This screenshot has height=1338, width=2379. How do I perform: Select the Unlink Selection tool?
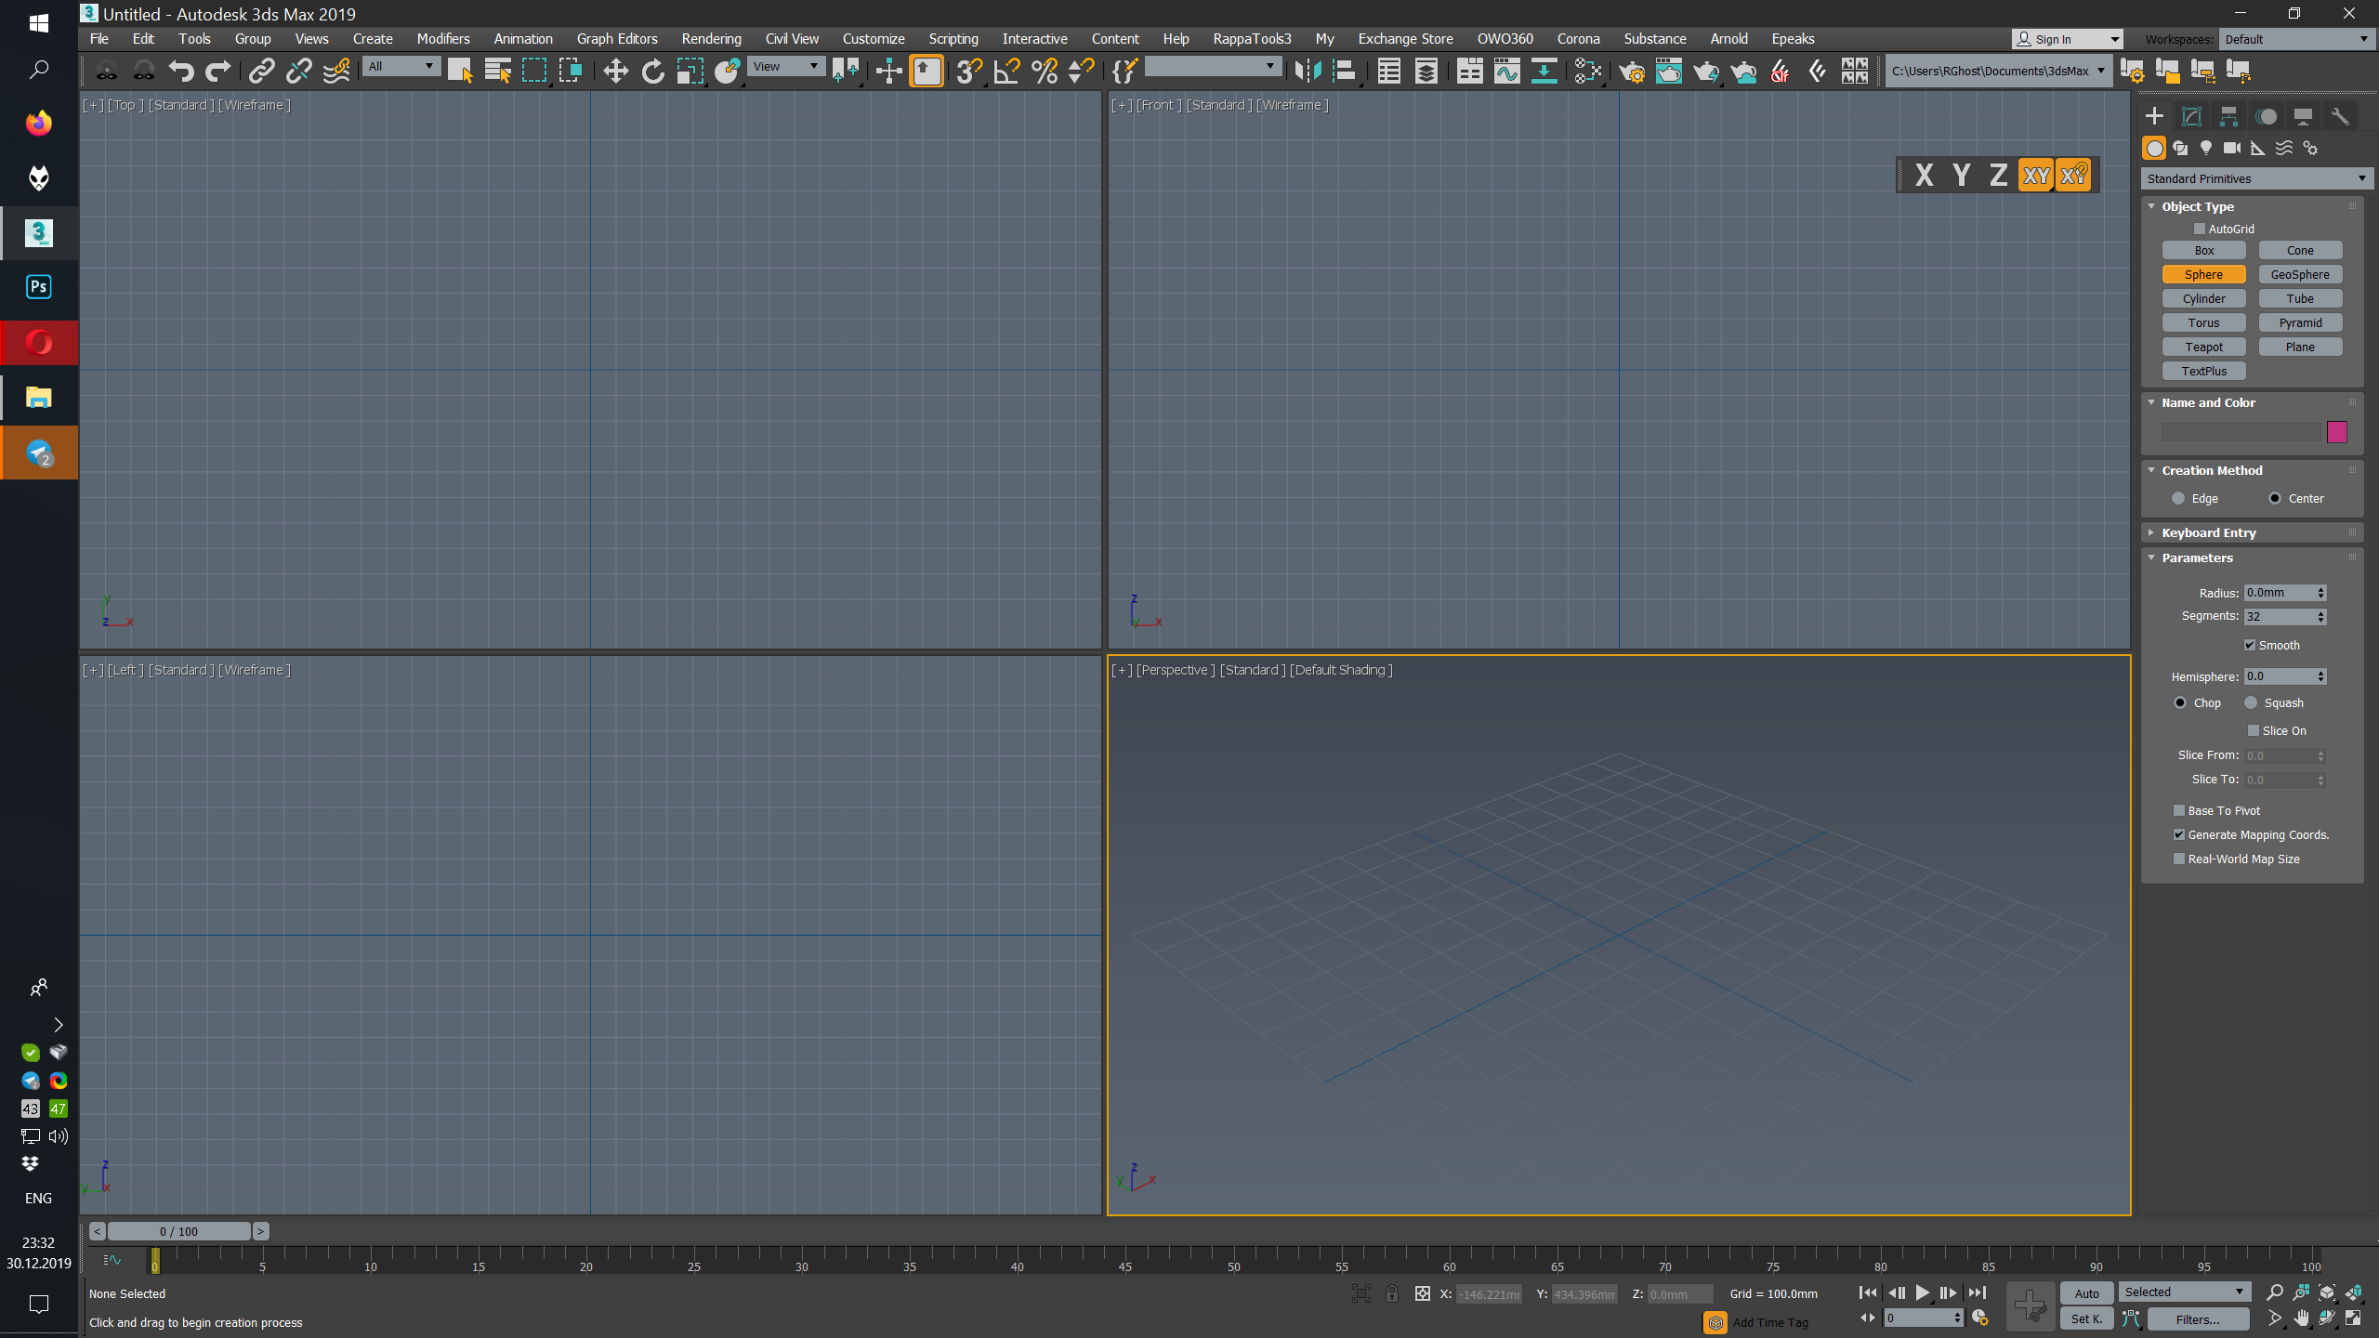click(299, 71)
